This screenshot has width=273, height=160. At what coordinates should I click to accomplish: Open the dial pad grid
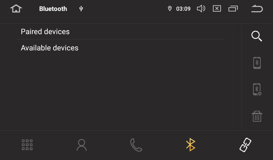(x=27, y=145)
